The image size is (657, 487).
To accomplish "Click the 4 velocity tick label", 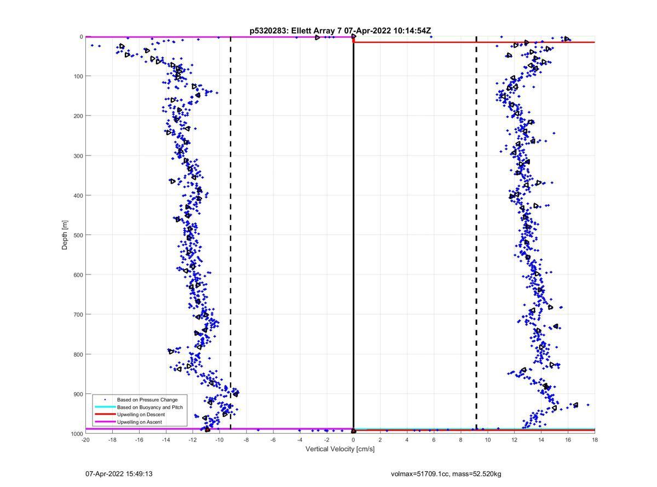I will point(407,439).
